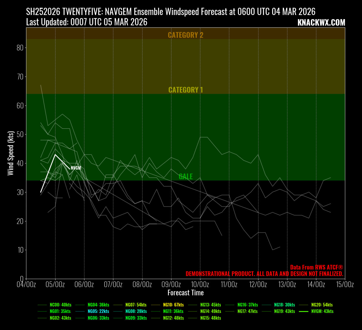Click the NVGM: 43kts legend line swatch
362x330 pixels.
pyautogui.click(x=303, y=311)
